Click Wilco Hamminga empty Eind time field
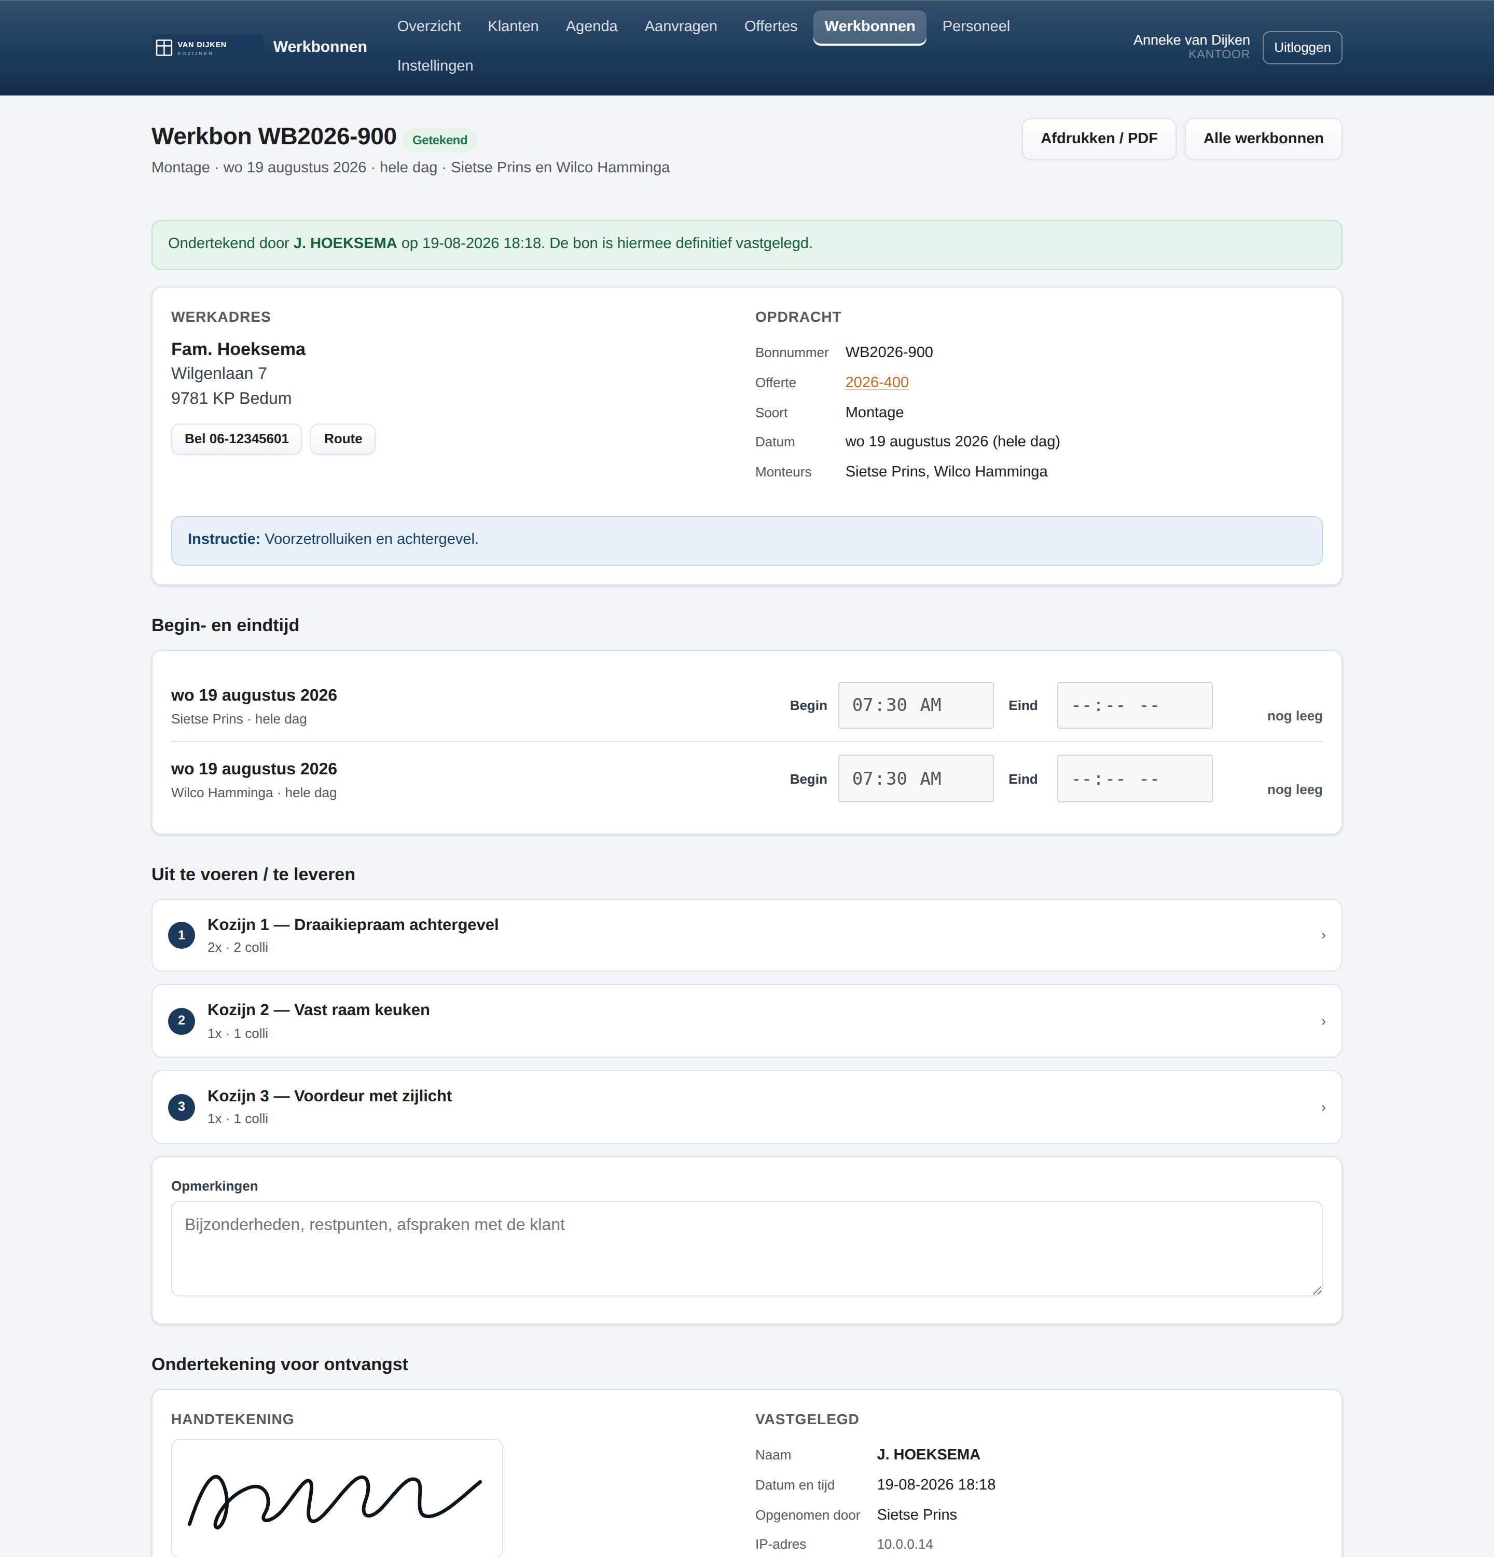This screenshot has height=1557, width=1494. pyautogui.click(x=1135, y=778)
